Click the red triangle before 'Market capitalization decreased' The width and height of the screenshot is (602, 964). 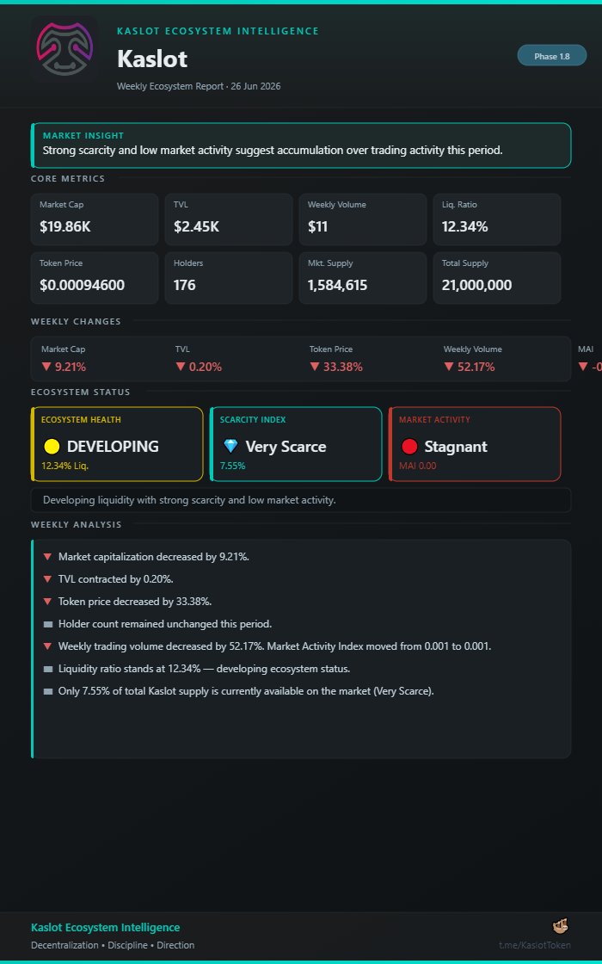click(x=47, y=557)
